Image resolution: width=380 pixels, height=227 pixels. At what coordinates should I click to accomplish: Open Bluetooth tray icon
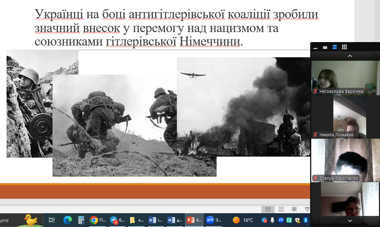tap(306, 220)
